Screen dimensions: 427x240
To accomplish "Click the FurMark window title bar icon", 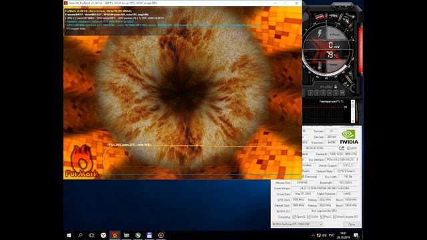I will (x=65, y=3).
